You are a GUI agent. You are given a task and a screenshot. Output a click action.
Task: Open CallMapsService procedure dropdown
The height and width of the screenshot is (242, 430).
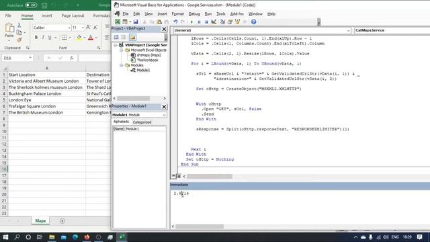point(392,30)
